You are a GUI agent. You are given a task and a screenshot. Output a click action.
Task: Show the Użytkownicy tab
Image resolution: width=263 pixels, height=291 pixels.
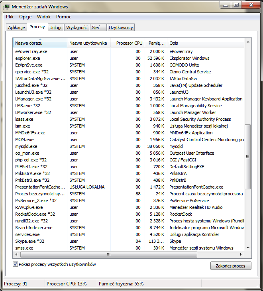tap(121, 28)
